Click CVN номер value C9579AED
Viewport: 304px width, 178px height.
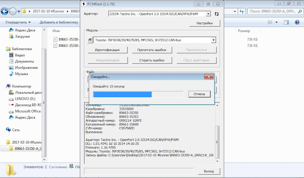[x=127, y=128]
